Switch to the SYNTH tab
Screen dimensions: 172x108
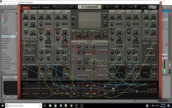pos(26,8)
